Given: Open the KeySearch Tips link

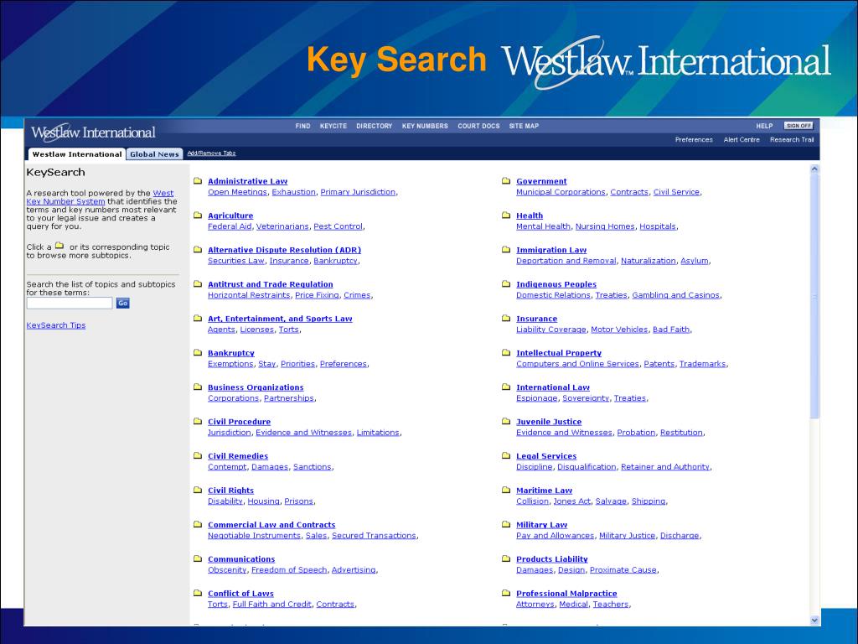Looking at the screenshot, I should point(56,325).
